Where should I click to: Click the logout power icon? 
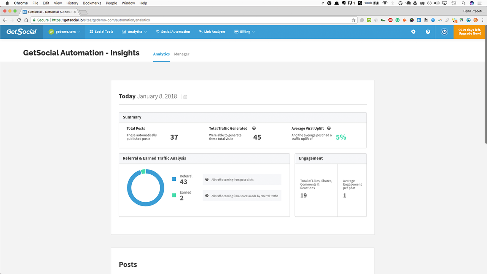[x=444, y=32]
